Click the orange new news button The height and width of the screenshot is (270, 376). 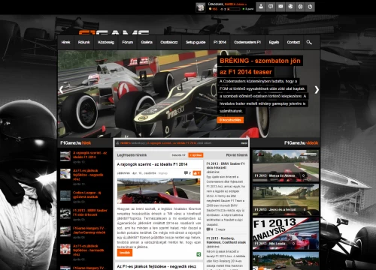coord(196,155)
